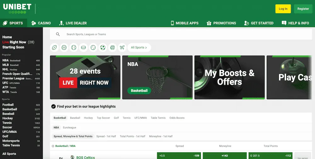Click the Get Started icon
Image resolution: width=315 pixels, height=159 pixels.
tap(247, 23)
